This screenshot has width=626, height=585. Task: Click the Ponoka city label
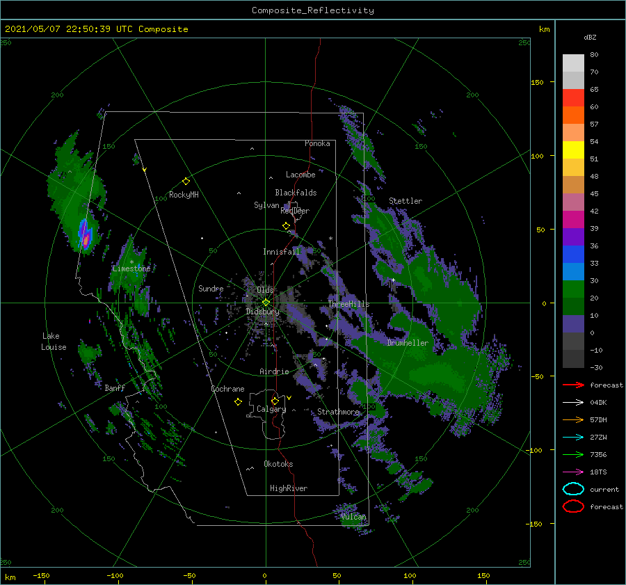point(317,143)
